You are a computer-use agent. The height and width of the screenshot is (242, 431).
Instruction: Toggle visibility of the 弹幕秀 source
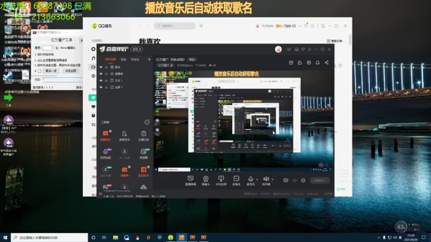pos(101,74)
